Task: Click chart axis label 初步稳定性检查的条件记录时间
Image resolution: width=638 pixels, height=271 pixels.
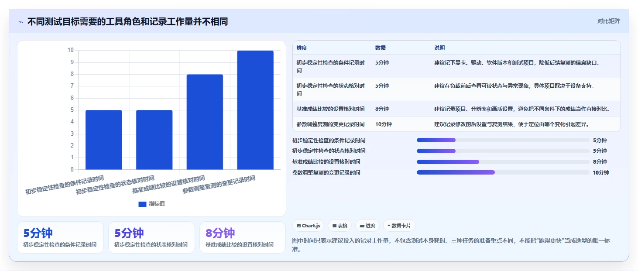Action: coord(65,185)
